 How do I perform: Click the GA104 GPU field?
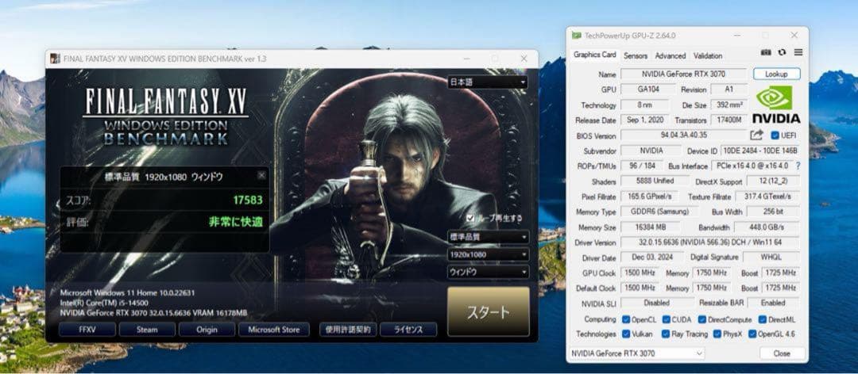point(648,89)
